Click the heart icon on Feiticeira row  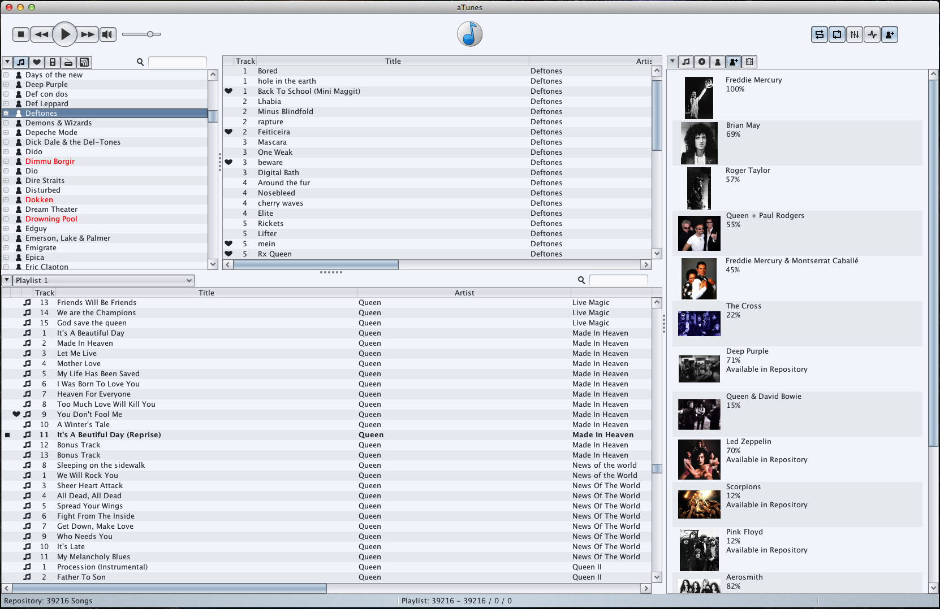pos(228,132)
